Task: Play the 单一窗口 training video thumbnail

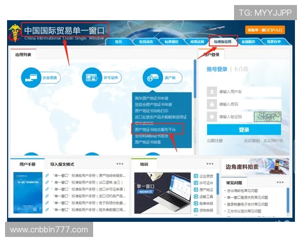Action: [x=163, y=193]
